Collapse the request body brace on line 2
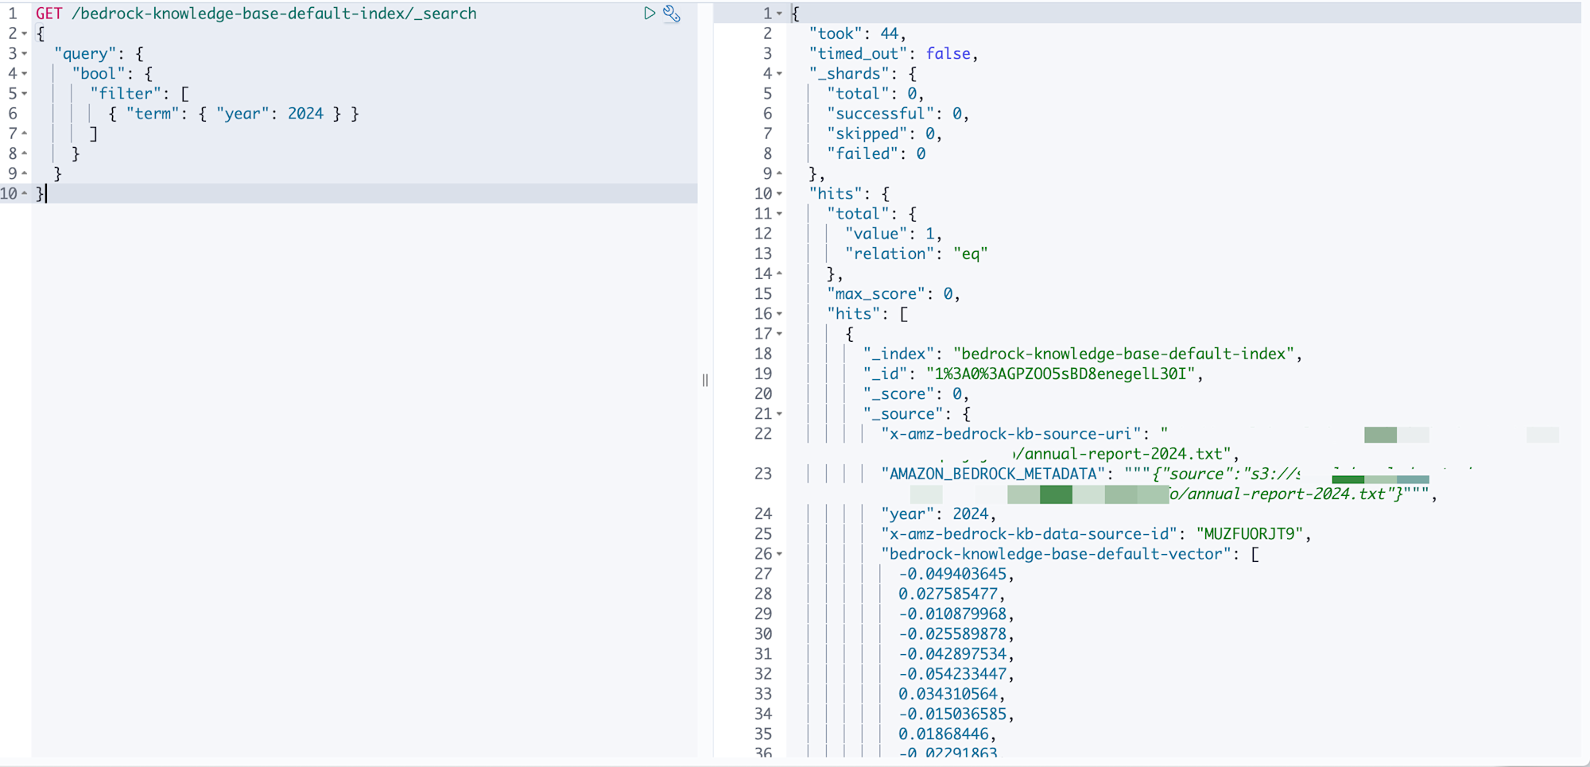The width and height of the screenshot is (1590, 767). click(x=25, y=34)
